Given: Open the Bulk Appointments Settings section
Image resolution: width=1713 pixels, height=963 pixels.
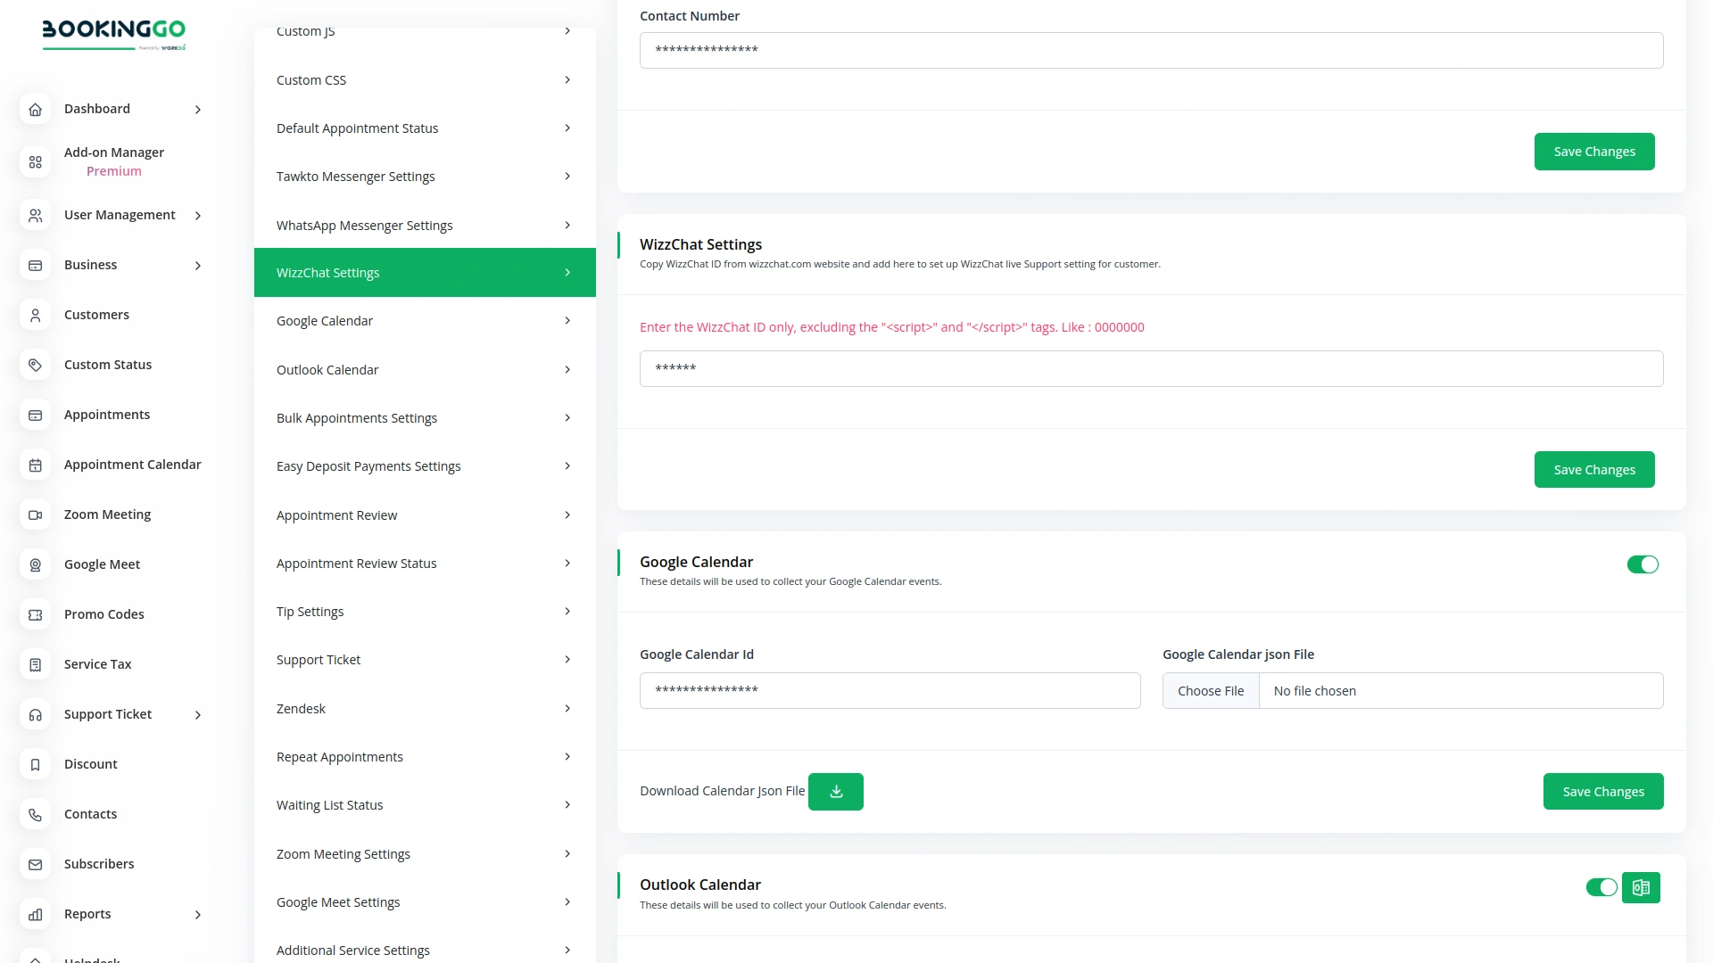Looking at the screenshot, I should [425, 418].
